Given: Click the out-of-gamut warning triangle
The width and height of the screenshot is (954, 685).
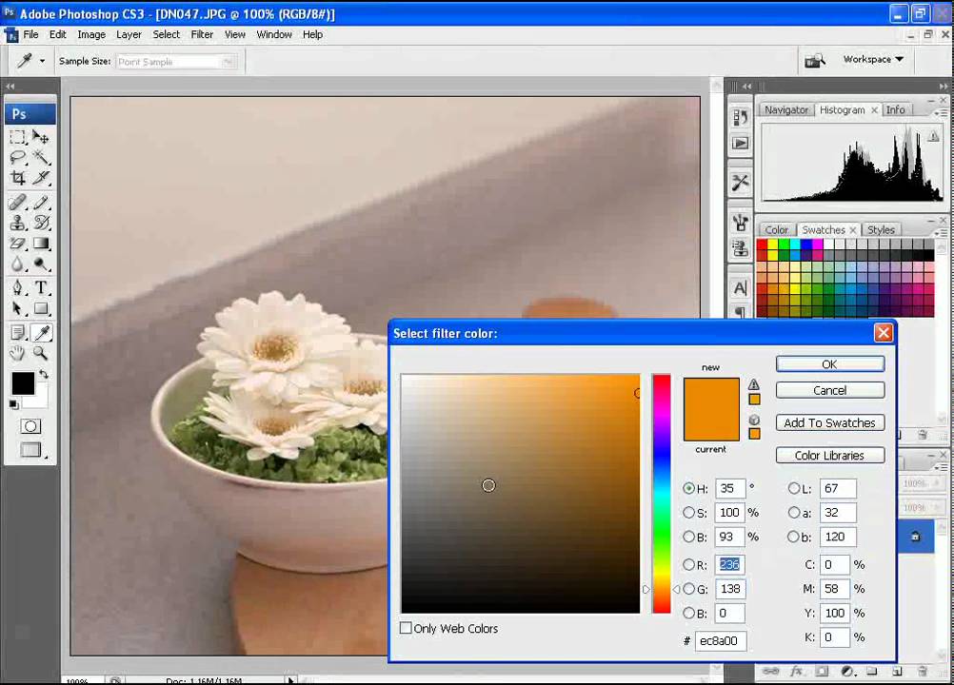Looking at the screenshot, I should coord(754,384).
